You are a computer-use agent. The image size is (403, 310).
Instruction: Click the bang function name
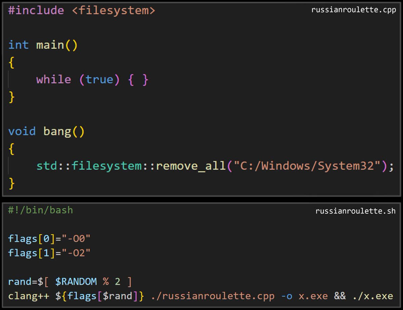(57, 131)
